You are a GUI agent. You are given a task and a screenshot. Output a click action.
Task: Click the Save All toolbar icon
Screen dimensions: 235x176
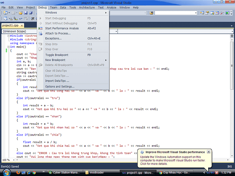[31, 13]
